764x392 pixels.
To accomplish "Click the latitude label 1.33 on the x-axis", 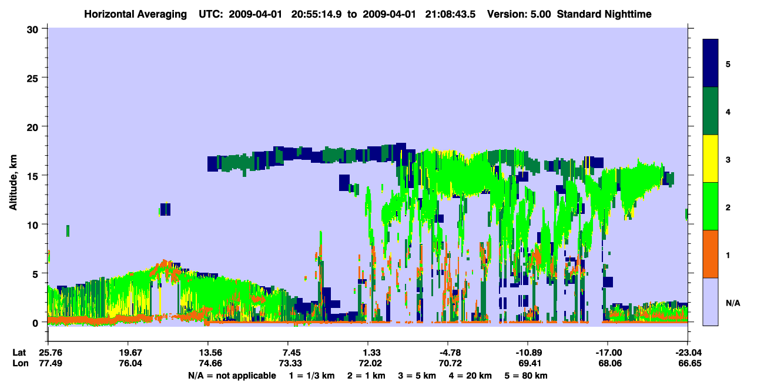I will point(368,353).
